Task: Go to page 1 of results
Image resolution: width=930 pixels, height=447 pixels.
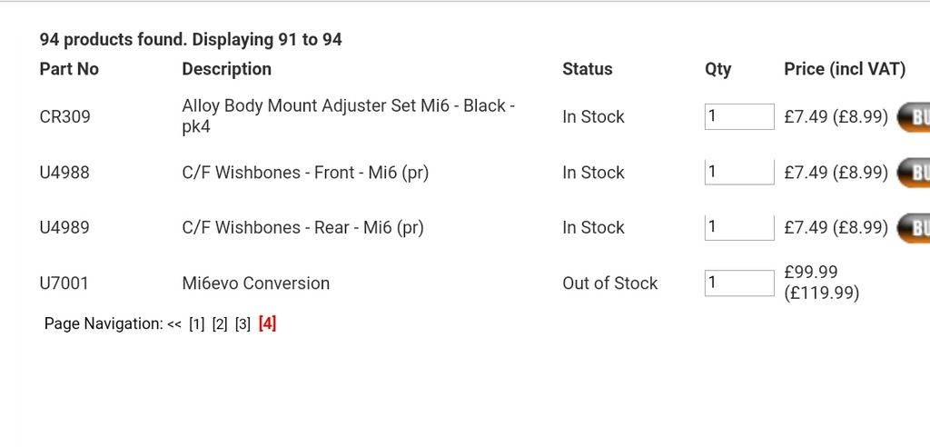Action: [196, 324]
